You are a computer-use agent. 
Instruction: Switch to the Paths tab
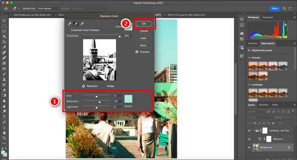tap(275, 105)
